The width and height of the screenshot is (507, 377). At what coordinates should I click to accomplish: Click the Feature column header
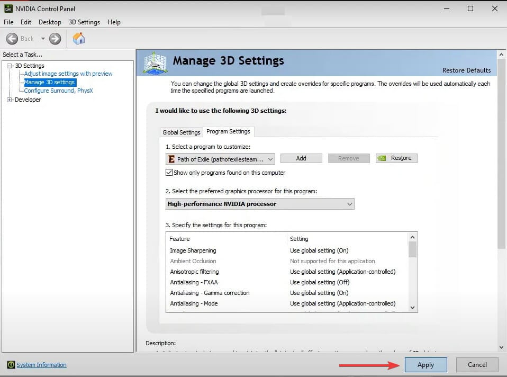coord(227,239)
